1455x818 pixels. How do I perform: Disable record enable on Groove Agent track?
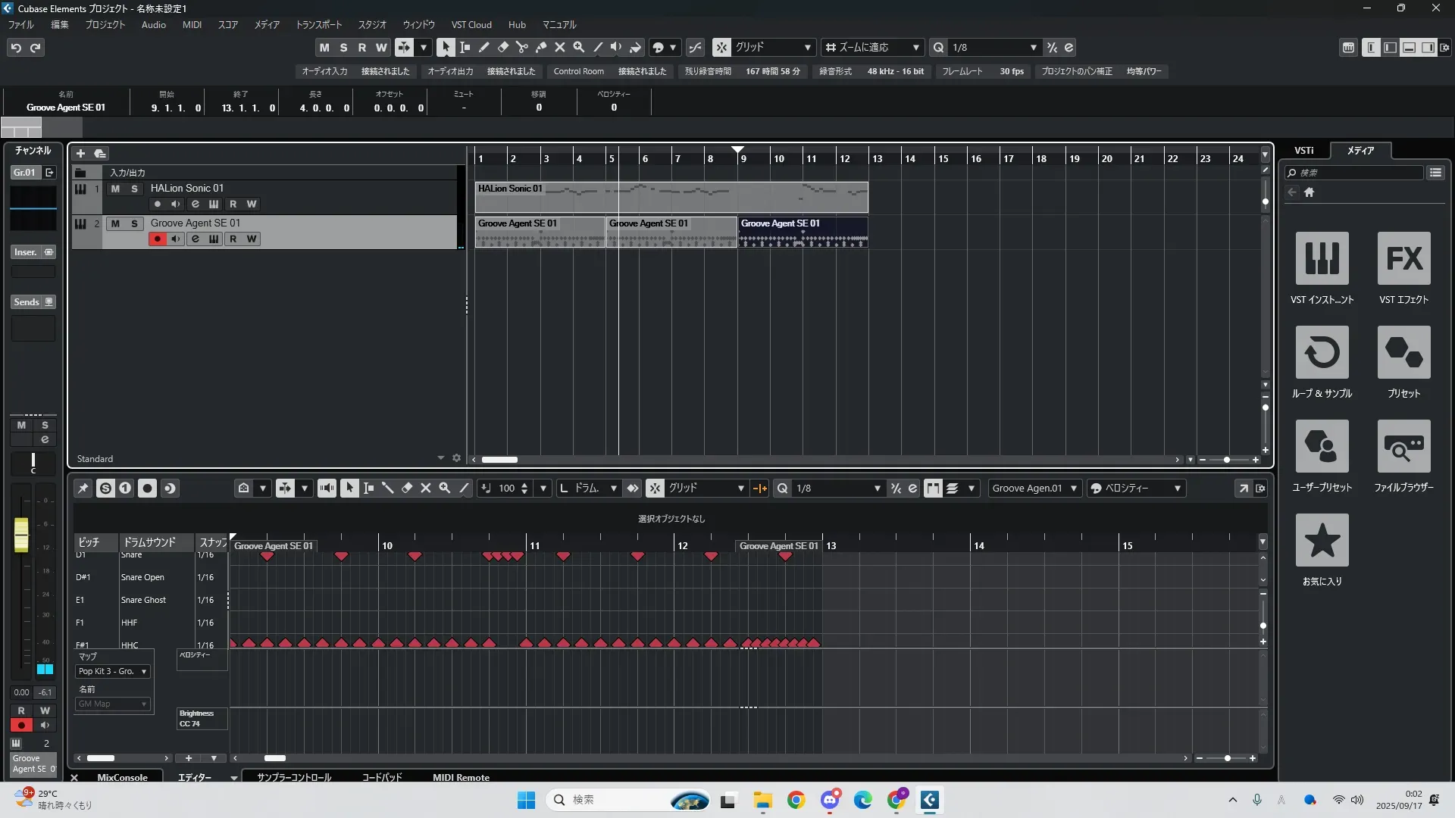coord(157,239)
